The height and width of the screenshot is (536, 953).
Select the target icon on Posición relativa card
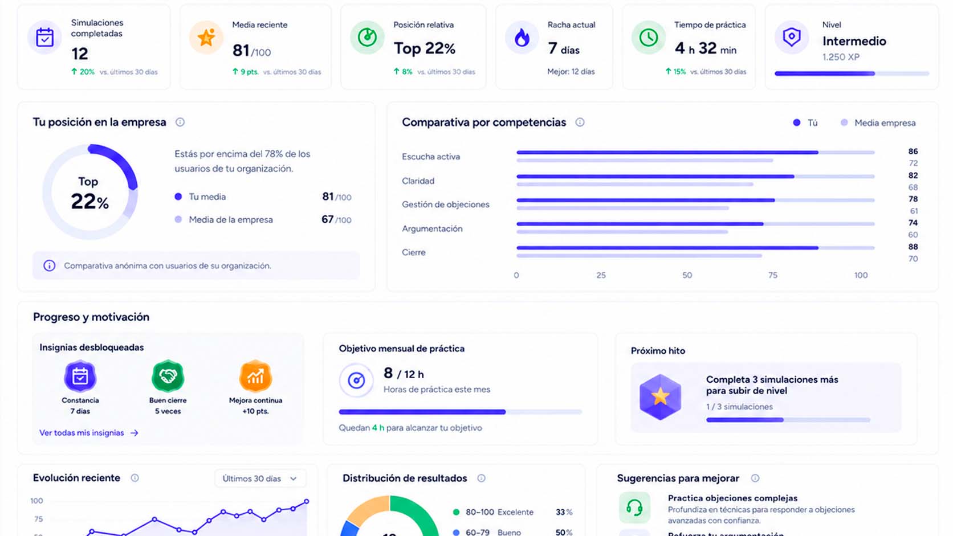coord(367,38)
